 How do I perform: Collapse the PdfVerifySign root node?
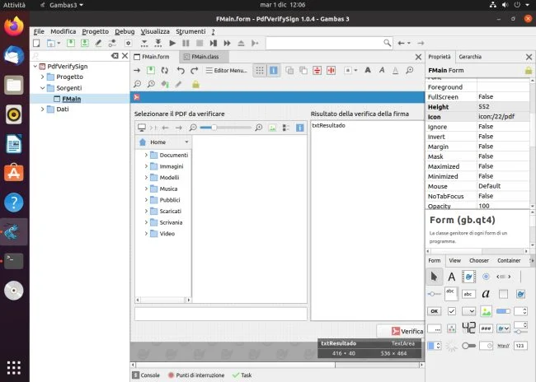[x=35, y=66]
